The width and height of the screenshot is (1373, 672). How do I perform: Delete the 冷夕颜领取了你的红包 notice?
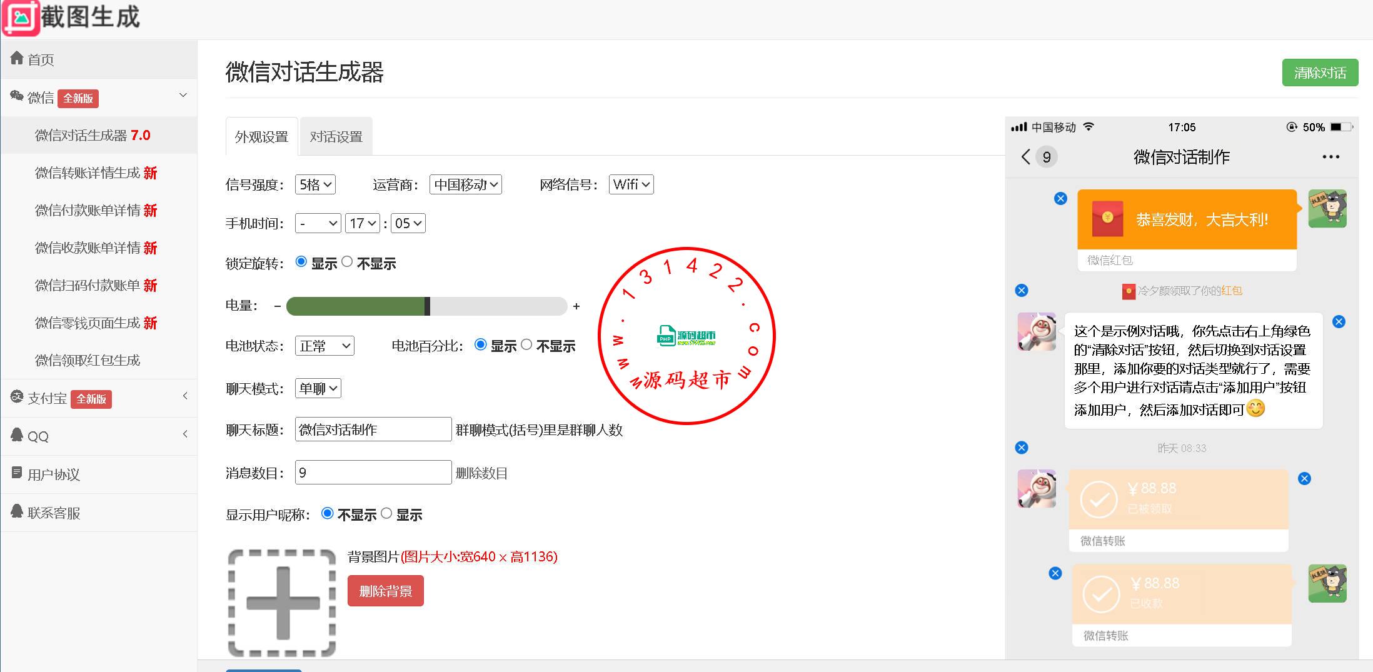click(x=1022, y=290)
